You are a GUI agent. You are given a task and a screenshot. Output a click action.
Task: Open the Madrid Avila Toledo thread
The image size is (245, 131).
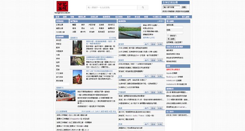pos(136,116)
